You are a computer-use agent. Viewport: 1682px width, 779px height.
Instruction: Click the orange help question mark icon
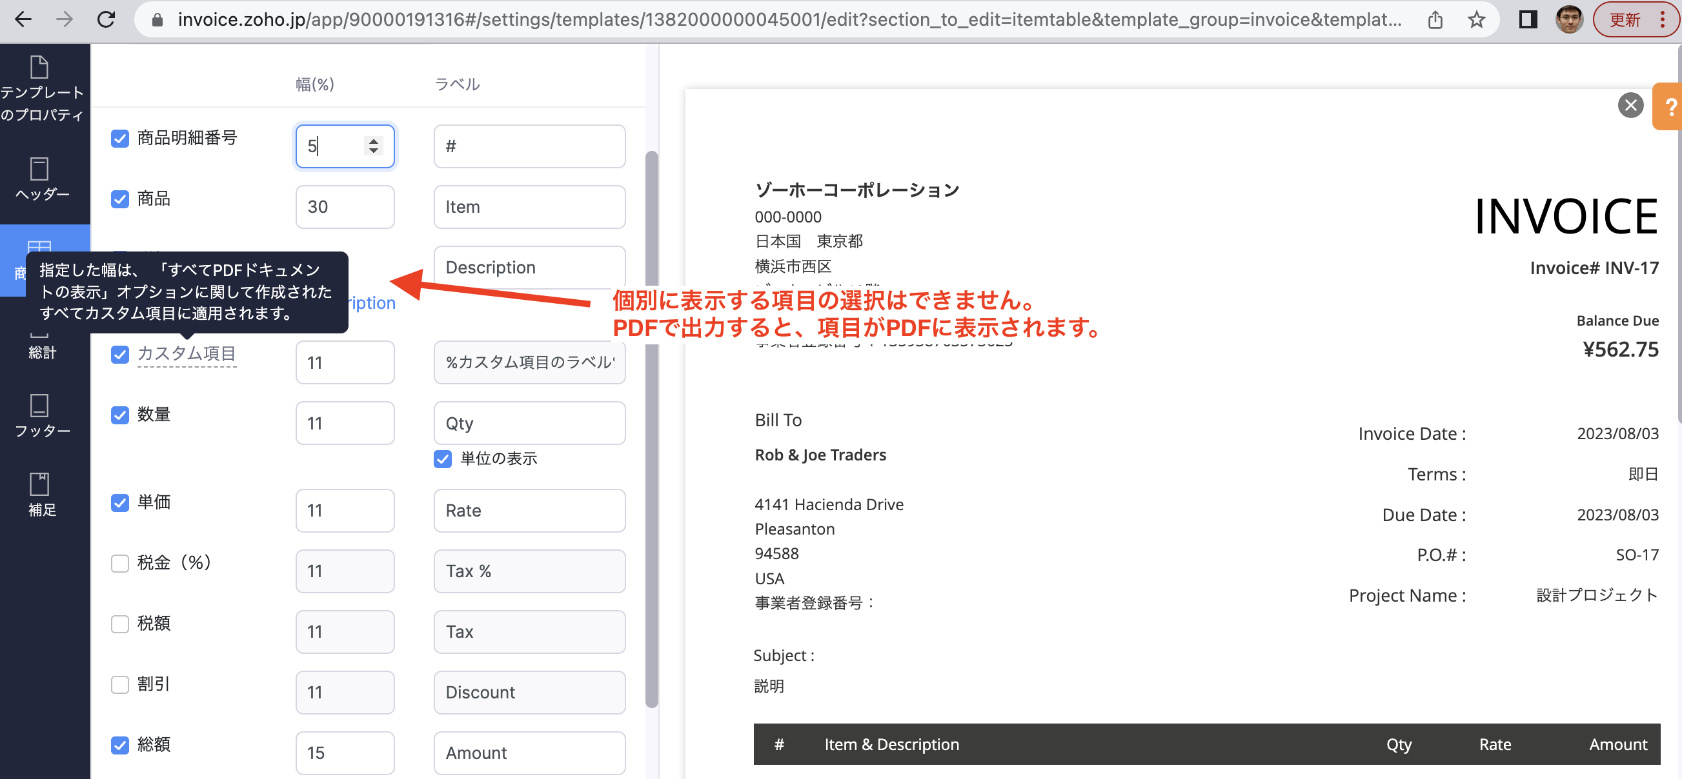[1669, 106]
